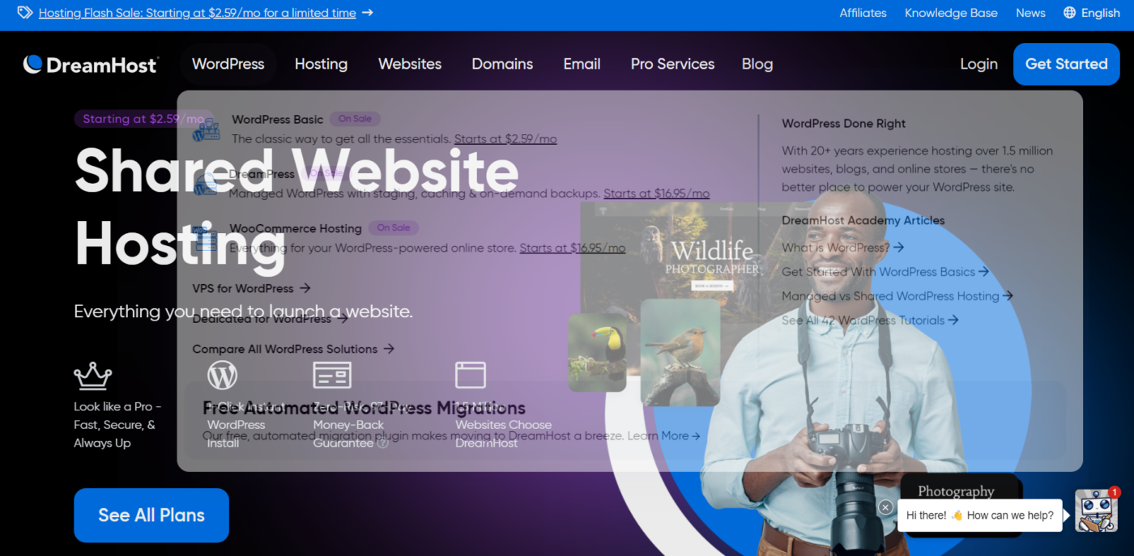This screenshot has width=1134, height=556.
Task: Dismiss the chat greeting bubble
Action: (885, 507)
